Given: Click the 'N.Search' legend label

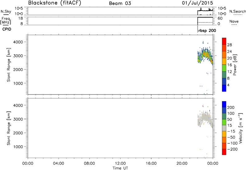Looking at the screenshot, I should click(237, 11).
